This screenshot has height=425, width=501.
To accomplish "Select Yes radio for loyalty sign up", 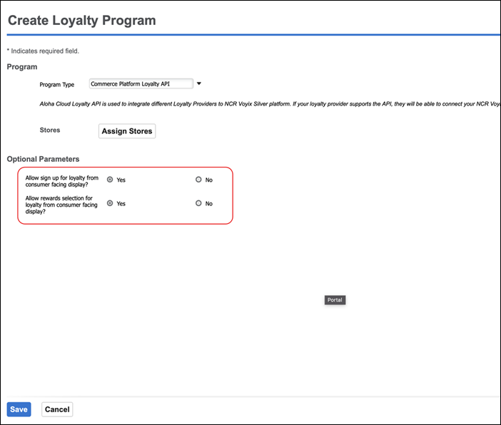I will pyautogui.click(x=110, y=180).
